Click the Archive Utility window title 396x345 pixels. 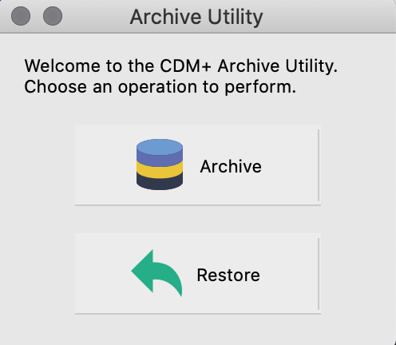(x=196, y=17)
